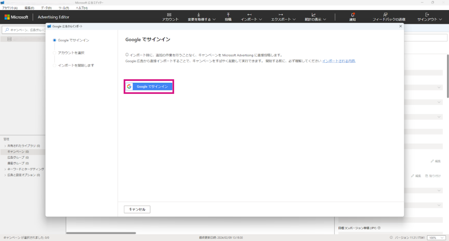
Task: Click the campaign search field
Action: (x=24, y=30)
